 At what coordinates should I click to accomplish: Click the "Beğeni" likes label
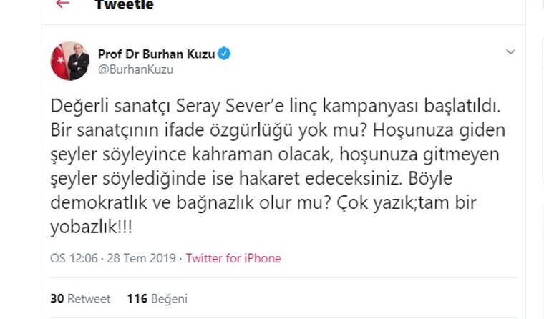[169, 299]
